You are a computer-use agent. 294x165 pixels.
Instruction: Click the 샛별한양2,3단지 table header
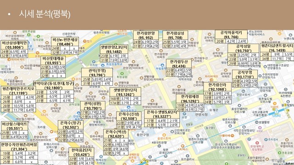[114, 49]
